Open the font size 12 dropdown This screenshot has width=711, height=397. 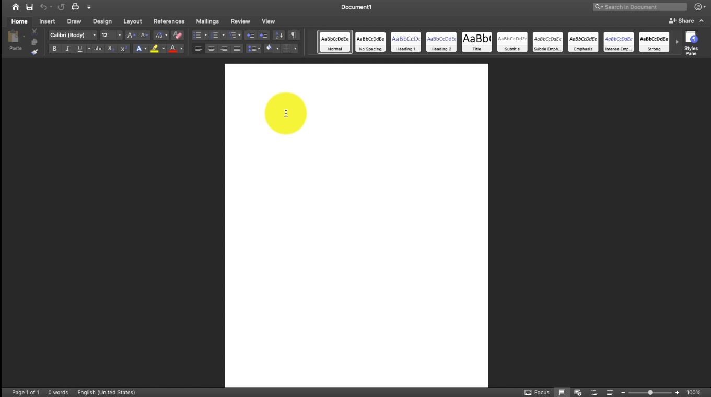point(119,35)
